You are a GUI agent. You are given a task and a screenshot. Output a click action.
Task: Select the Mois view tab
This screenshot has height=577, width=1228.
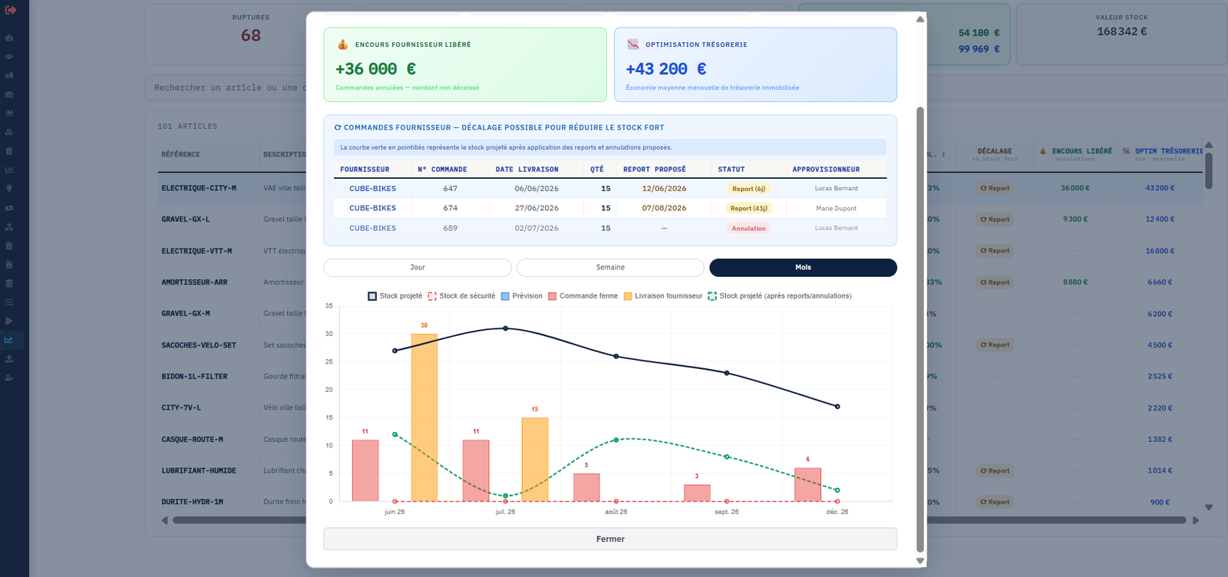pyautogui.click(x=803, y=267)
